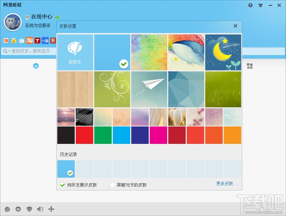Select the moon and stars night skin
Image resolution: width=286 pixels, height=216 pixels.
(x=223, y=52)
